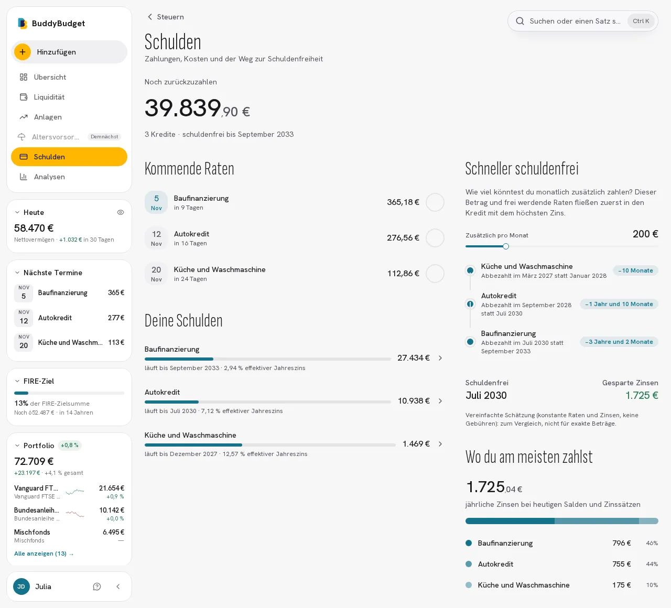Open help via question mark icon

point(97,587)
